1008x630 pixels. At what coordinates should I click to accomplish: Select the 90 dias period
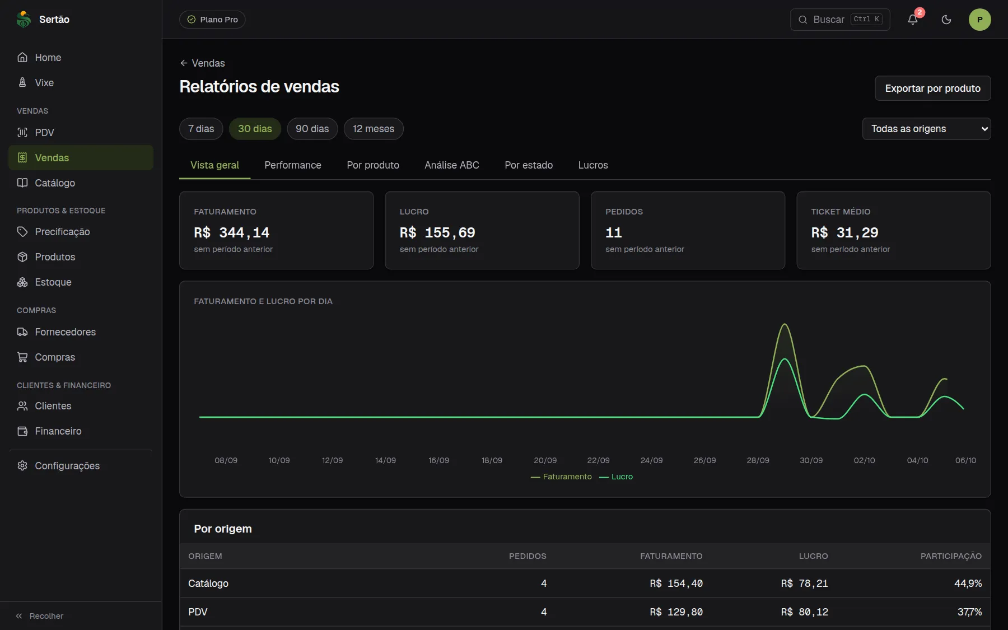click(x=312, y=129)
